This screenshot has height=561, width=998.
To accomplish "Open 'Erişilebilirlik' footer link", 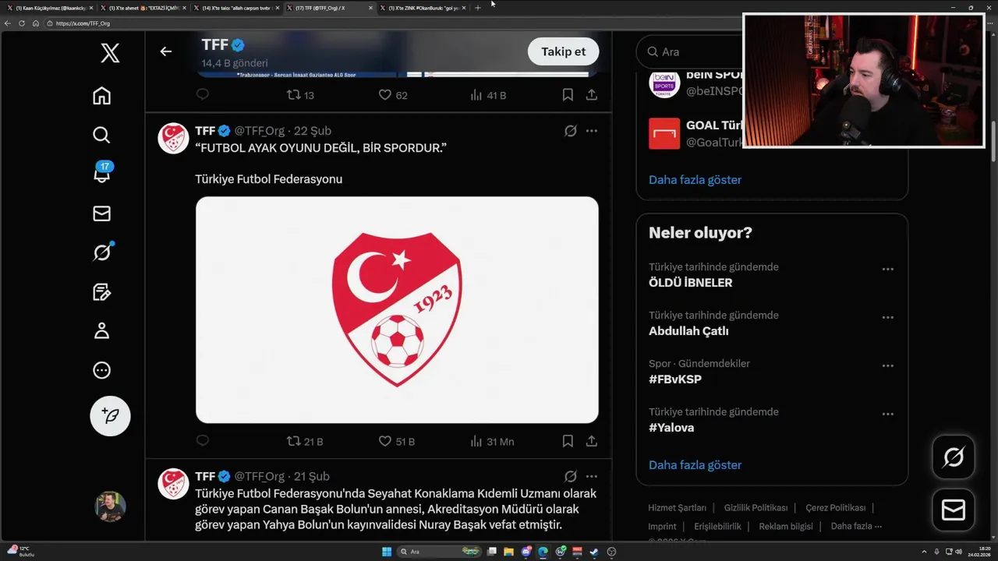I will [717, 526].
